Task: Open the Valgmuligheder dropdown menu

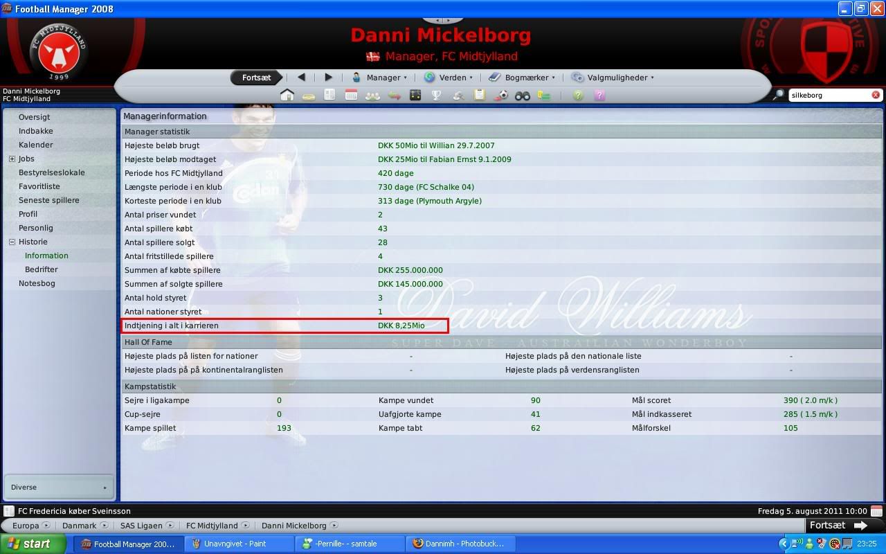Action: point(613,78)
